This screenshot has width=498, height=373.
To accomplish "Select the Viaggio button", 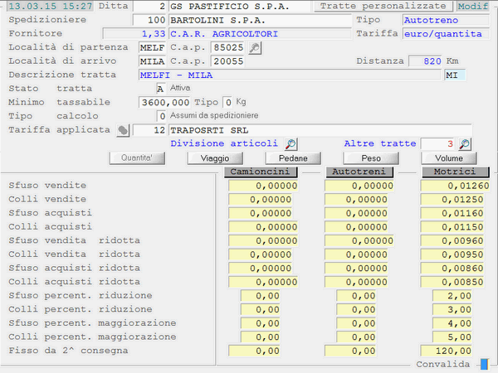I will [215, 158].
